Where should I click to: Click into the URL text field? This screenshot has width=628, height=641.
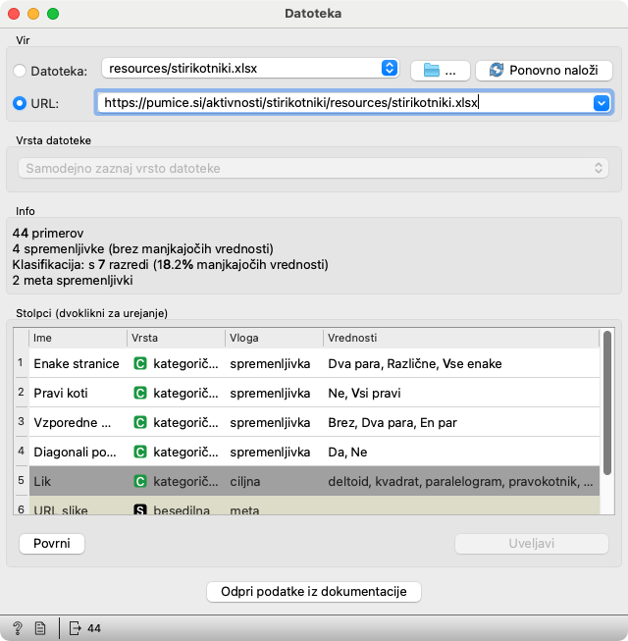pyautogui.click(x=343, y=102)
